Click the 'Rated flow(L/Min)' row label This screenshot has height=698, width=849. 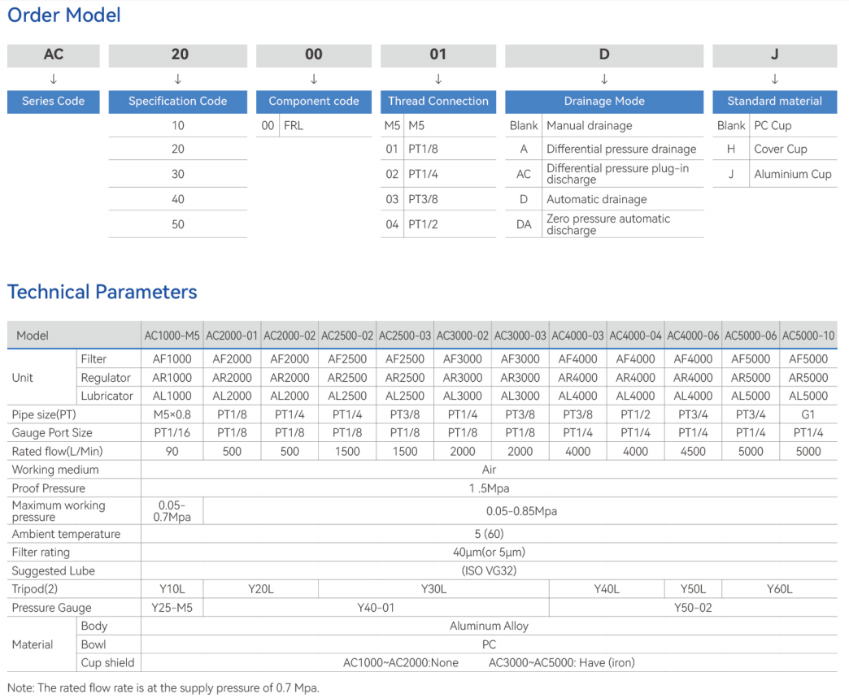[x=57, y=451]
